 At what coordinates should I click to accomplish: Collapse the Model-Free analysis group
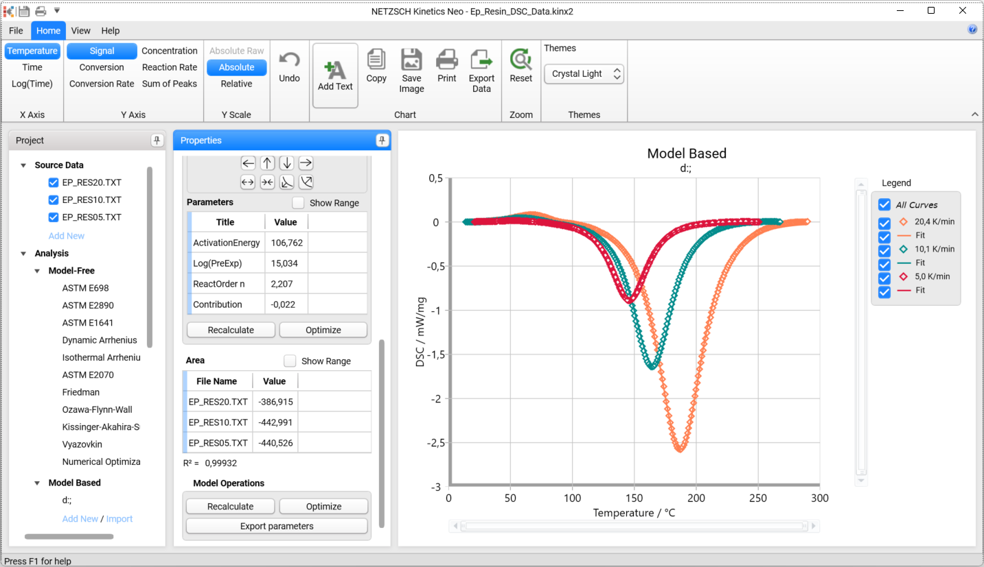(38, 271)
